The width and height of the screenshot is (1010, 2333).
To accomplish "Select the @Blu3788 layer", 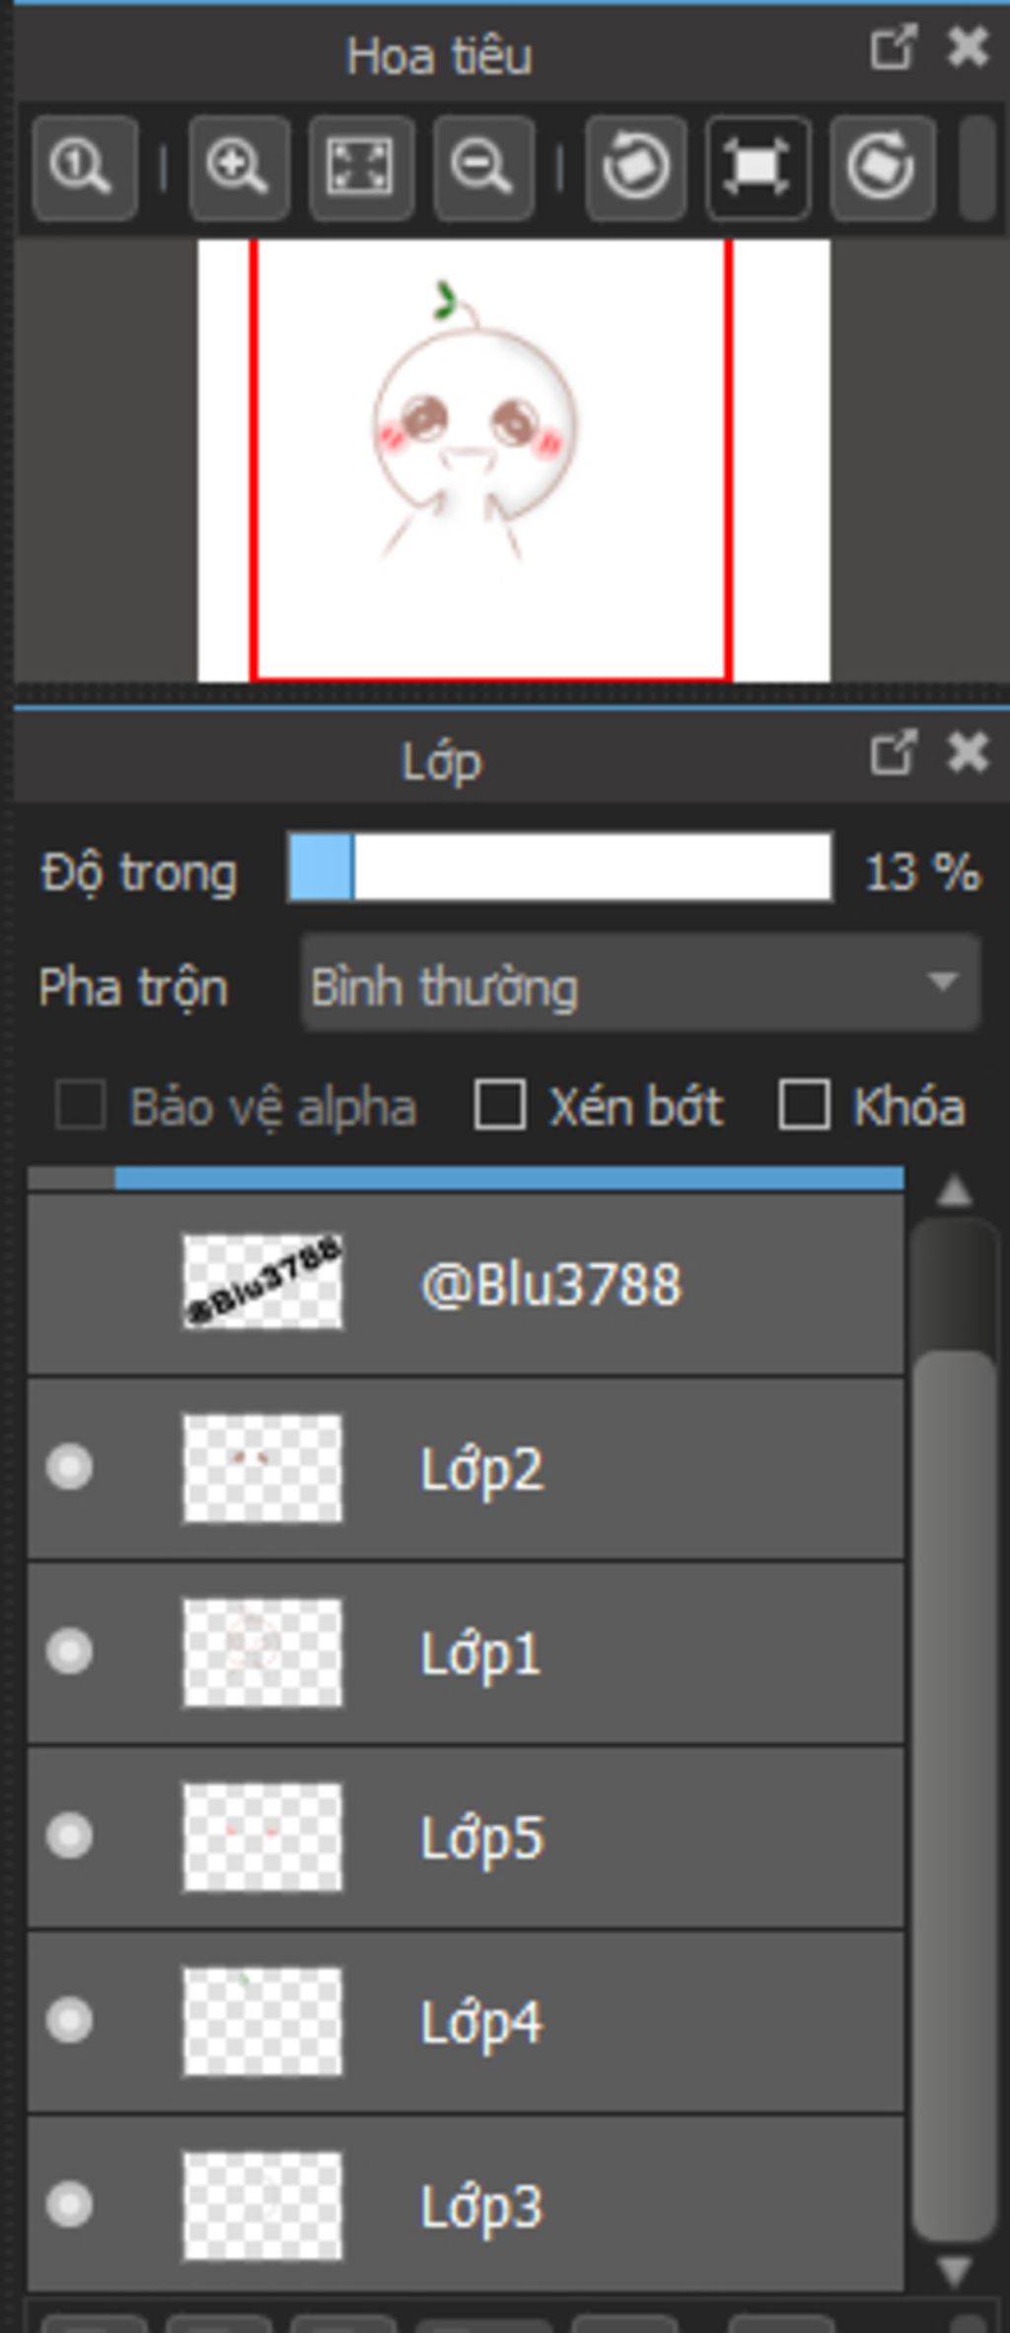I will pyautogui.click(x=550, y=1284).
